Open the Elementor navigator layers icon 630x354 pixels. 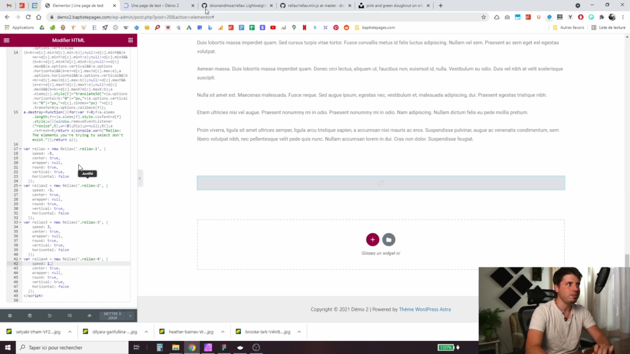tap(29, 316)
